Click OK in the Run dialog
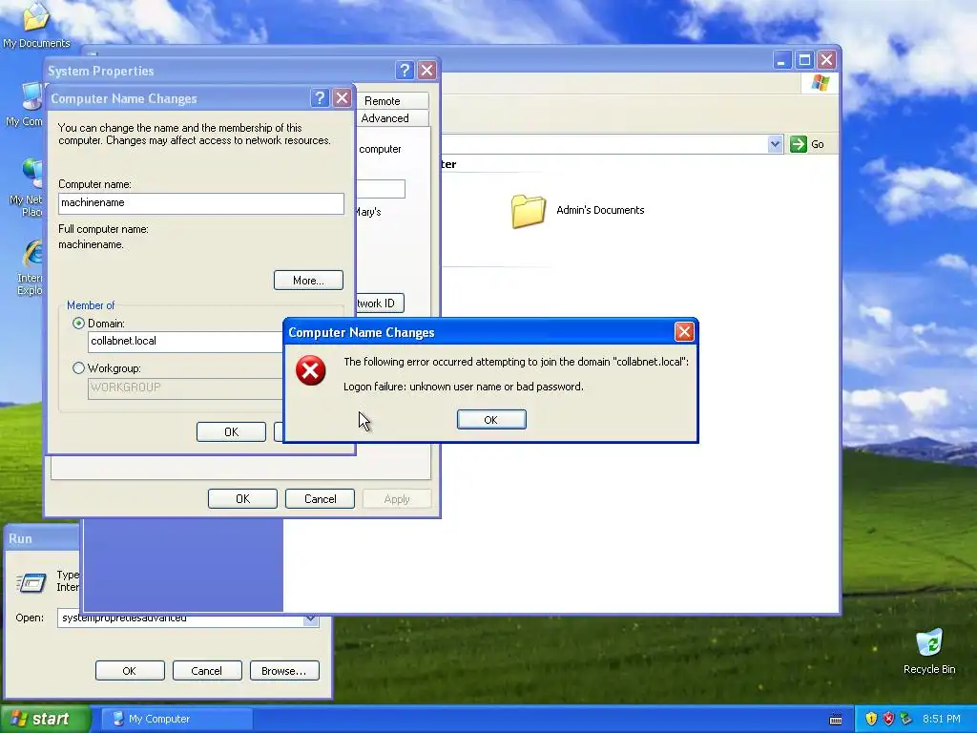977x733 pixels. 130,671
